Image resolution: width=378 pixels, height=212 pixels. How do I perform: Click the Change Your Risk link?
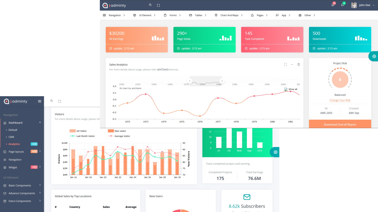tap(340, 100)
